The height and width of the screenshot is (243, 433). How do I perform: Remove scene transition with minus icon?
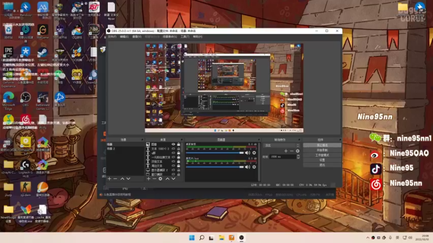click(292, 151)
